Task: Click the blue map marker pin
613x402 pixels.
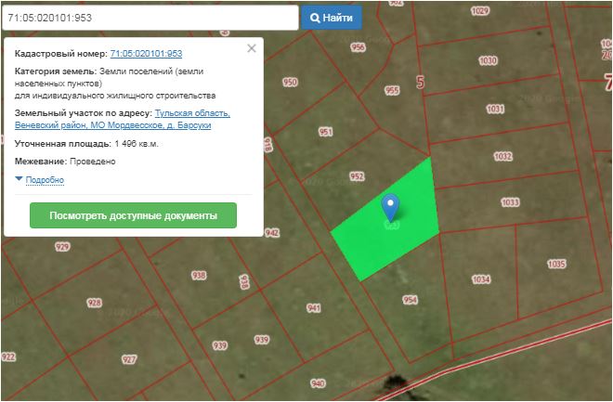Action: (391, 206)
